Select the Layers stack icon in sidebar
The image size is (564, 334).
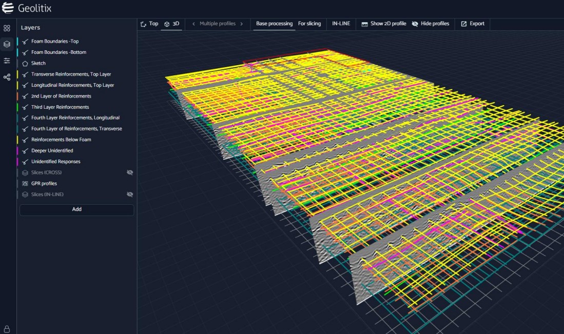coord(7,44)
